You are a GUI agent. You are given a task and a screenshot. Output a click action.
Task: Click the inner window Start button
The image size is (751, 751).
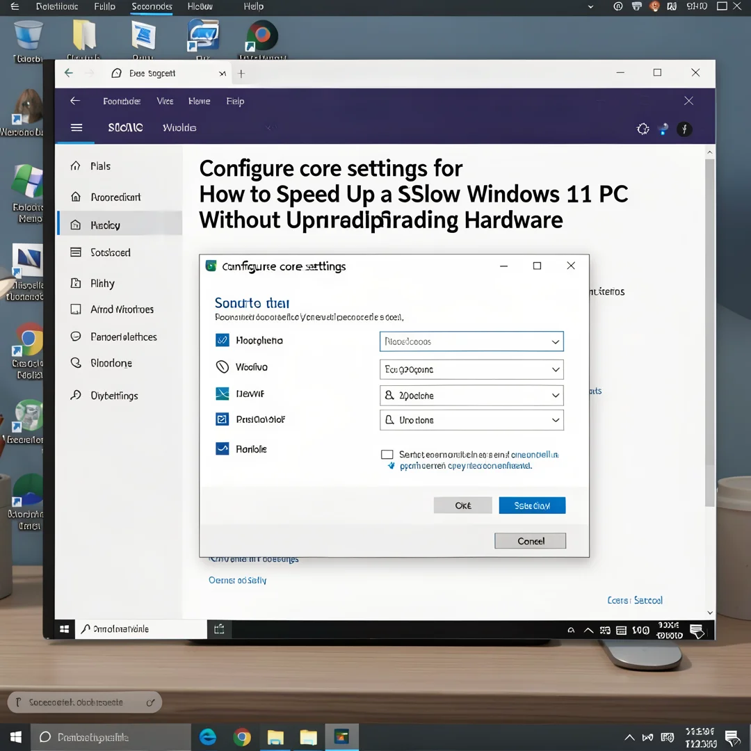tap(64, 629)
